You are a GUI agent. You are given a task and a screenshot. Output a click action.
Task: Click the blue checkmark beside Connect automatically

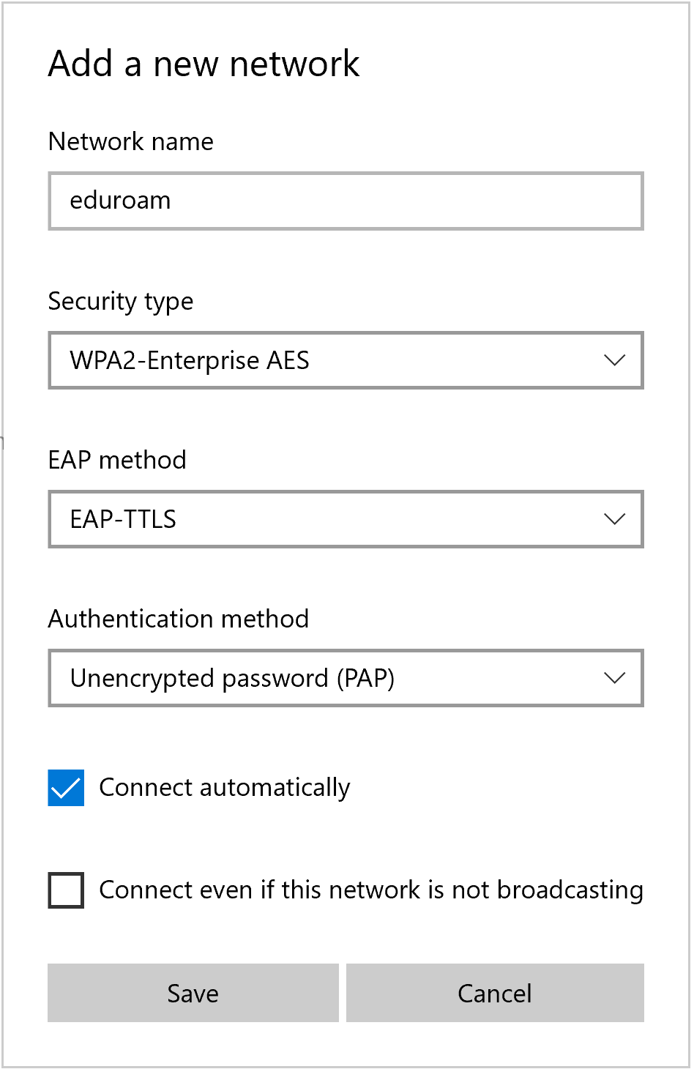(x=66, y=788)
